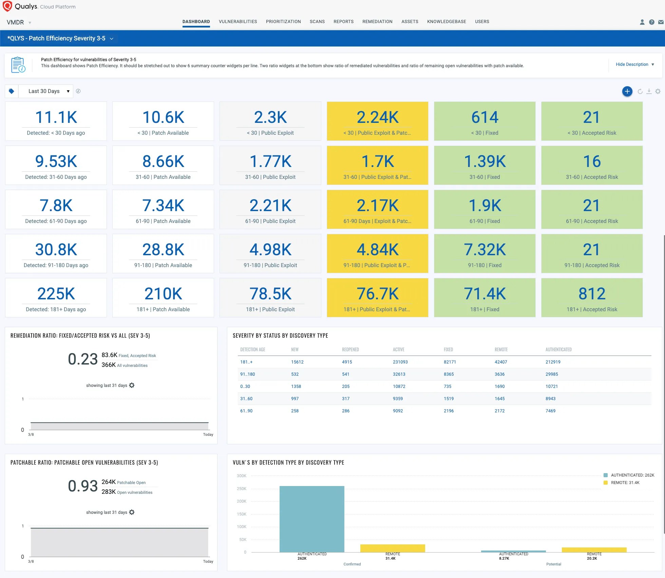Open the Last 30 Days dropdown

point(46,91)
